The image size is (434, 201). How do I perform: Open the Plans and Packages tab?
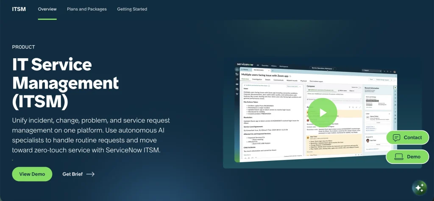click(87, 9)
